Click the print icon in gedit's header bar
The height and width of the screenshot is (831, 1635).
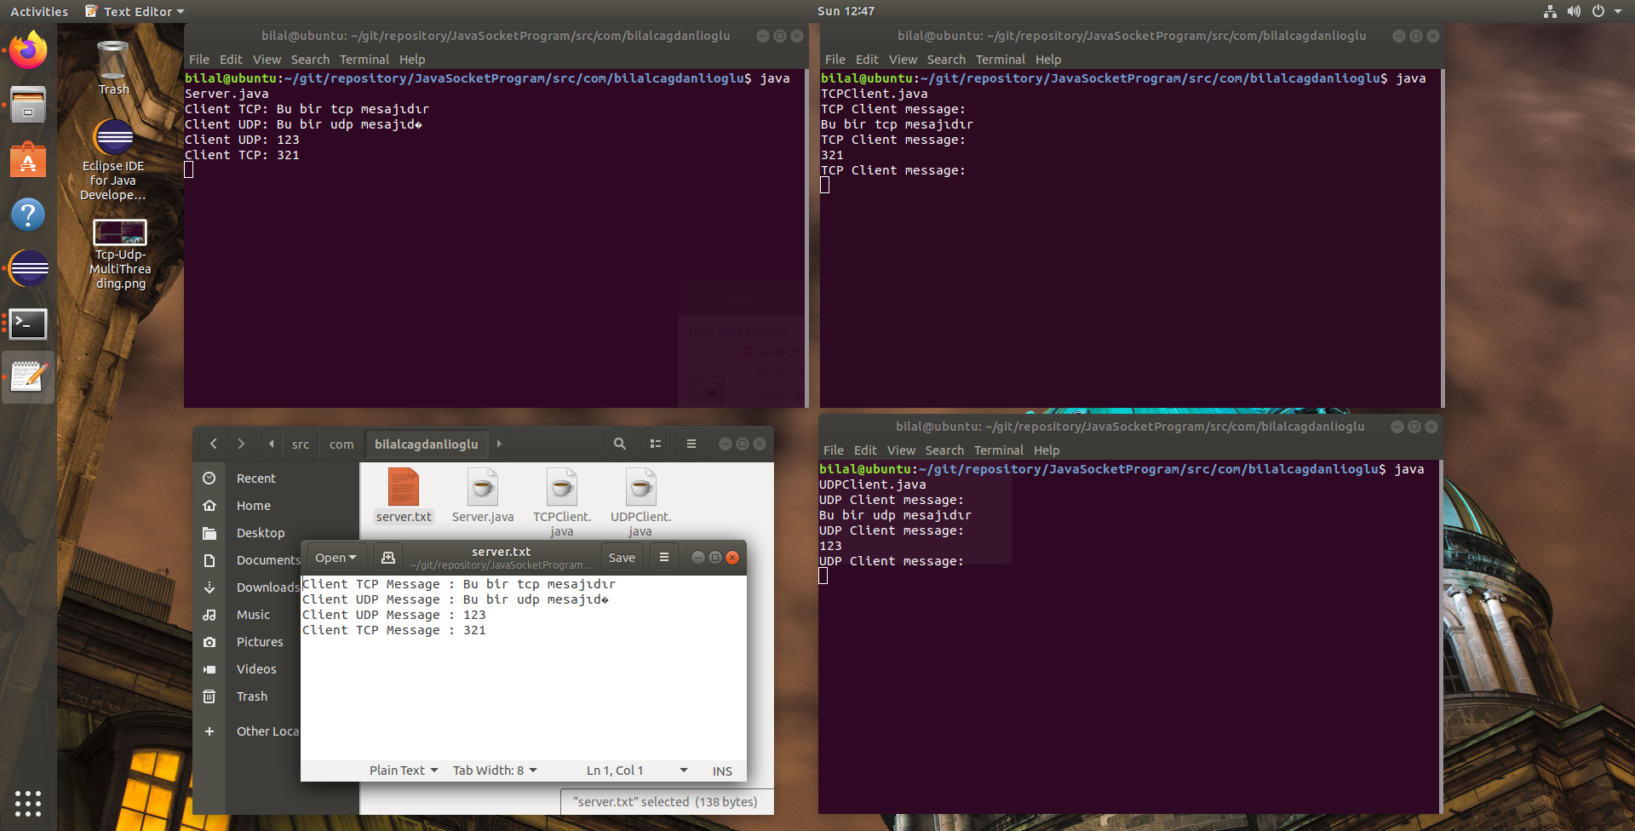[388, 557]
